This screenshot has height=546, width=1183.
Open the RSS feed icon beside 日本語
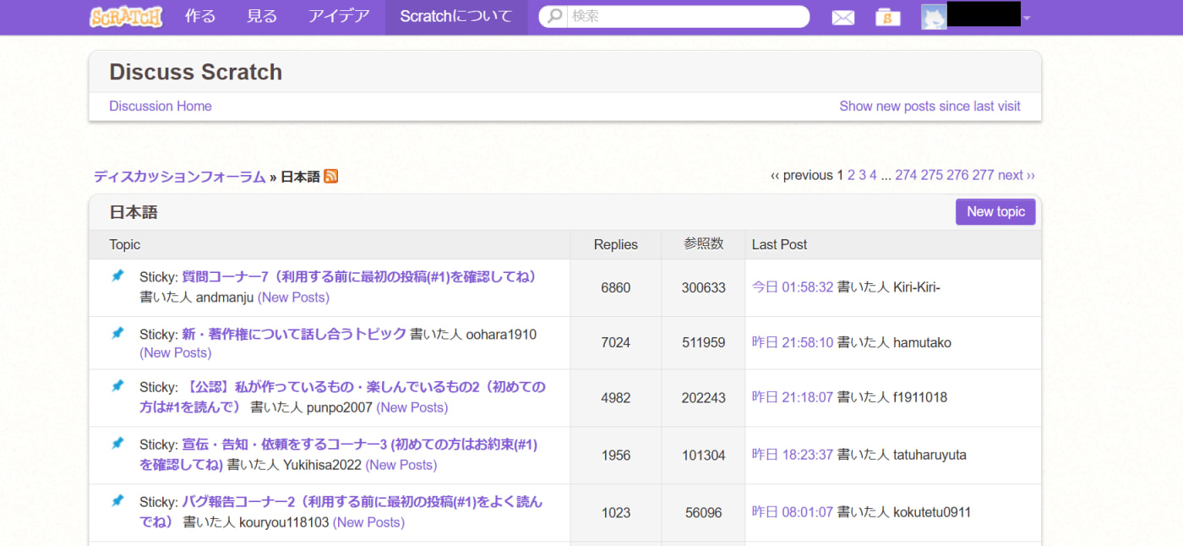tap(331, 176)
